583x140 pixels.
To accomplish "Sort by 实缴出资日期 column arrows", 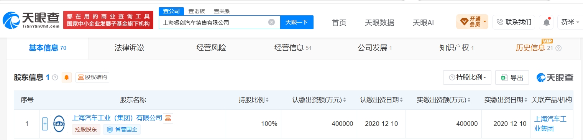I will click(526, 100).
